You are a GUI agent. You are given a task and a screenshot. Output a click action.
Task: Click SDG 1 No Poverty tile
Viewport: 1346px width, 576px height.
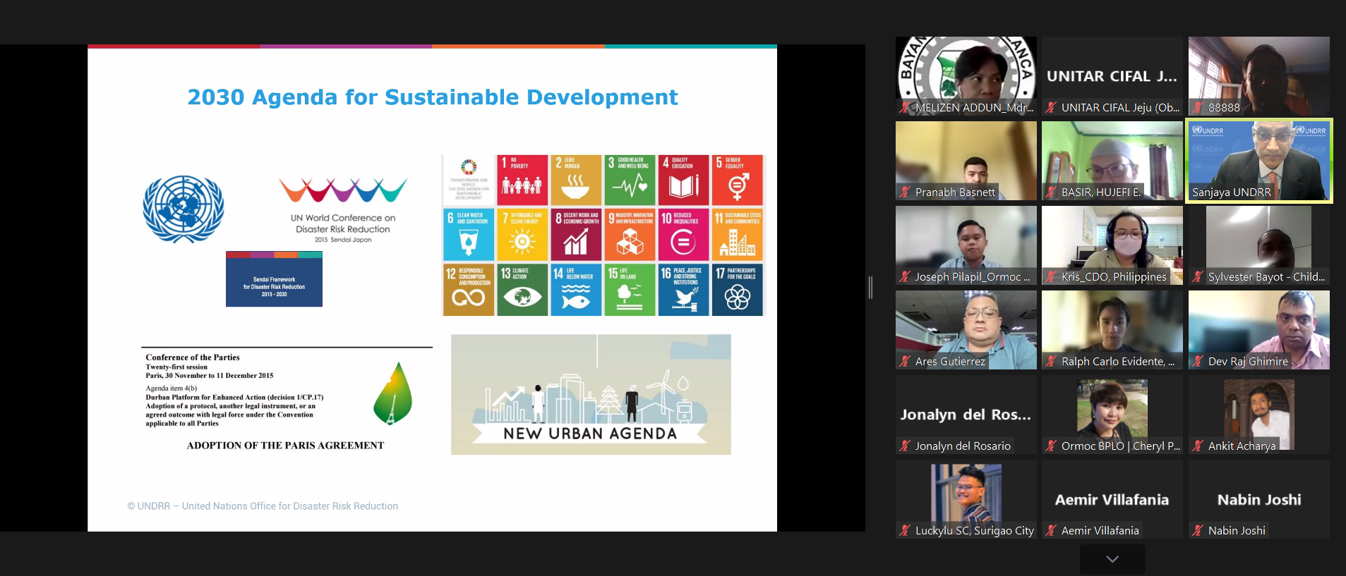(522, 180)
